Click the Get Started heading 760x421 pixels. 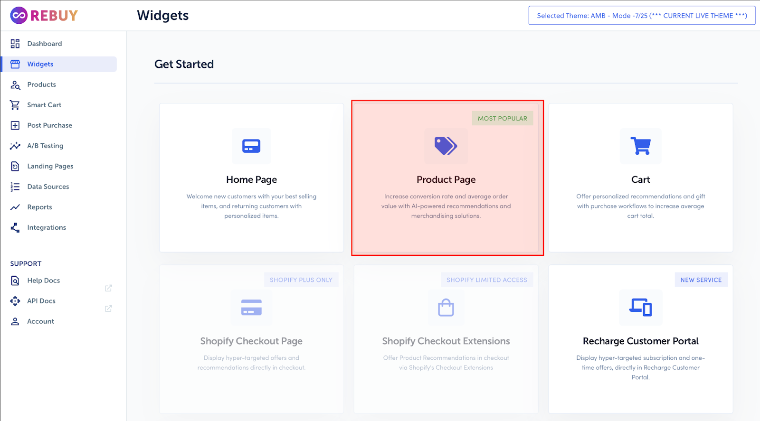click(184, 64)
